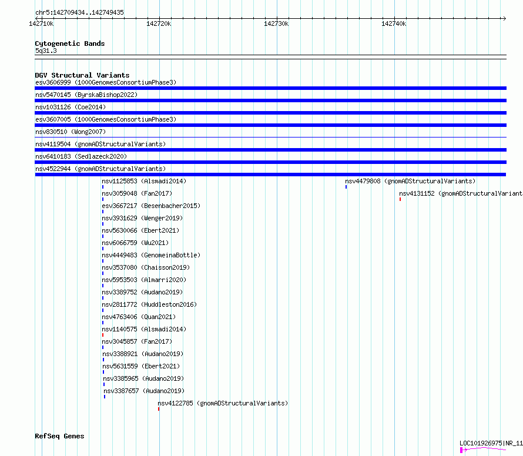The height and width of the screenshot is (456, 523).
Task: Click nsv4763406 Quan2021 label
Action: (x=139, y=317)
